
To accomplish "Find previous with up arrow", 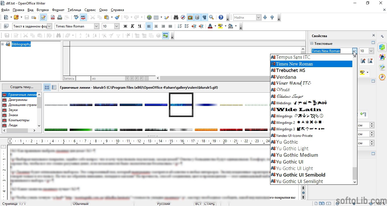I will pos(272,18).
